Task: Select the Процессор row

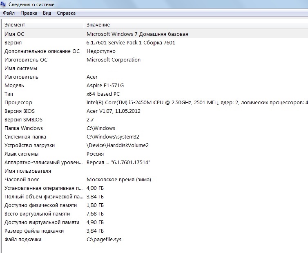Action: point(18,103)
